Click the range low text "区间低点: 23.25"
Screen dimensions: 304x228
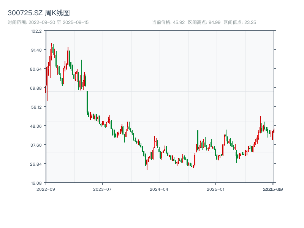tap(240, 22)
